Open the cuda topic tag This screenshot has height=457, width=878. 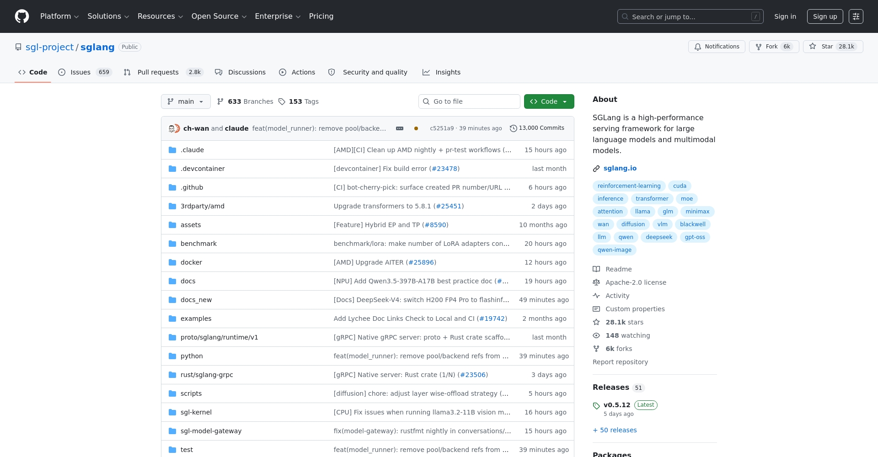[x=680, y=186]
